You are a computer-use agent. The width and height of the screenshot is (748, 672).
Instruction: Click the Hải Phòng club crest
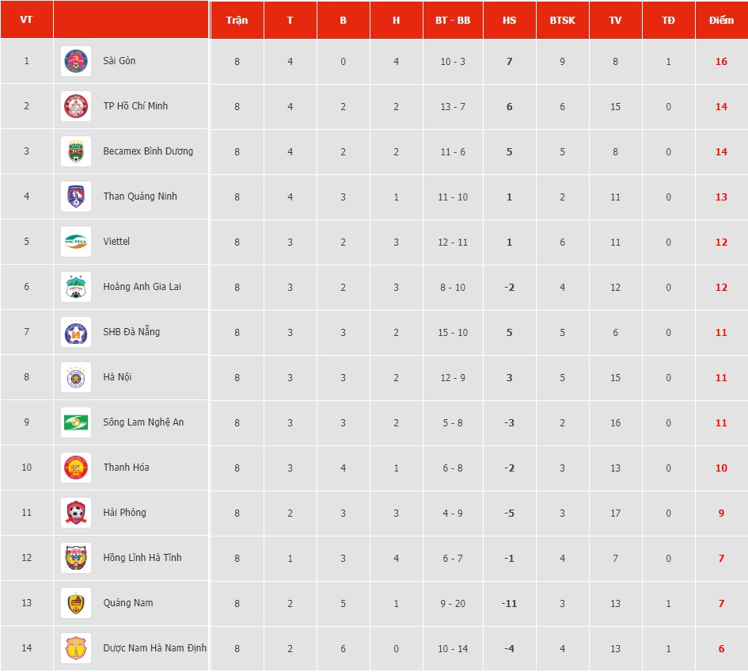coord(76,513)
